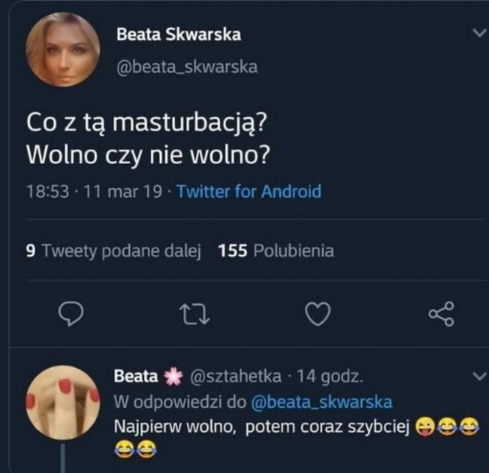This screenshot has width=489, height=473.
Task: Click the reply author name "Beata"
Action: [136, 377]
